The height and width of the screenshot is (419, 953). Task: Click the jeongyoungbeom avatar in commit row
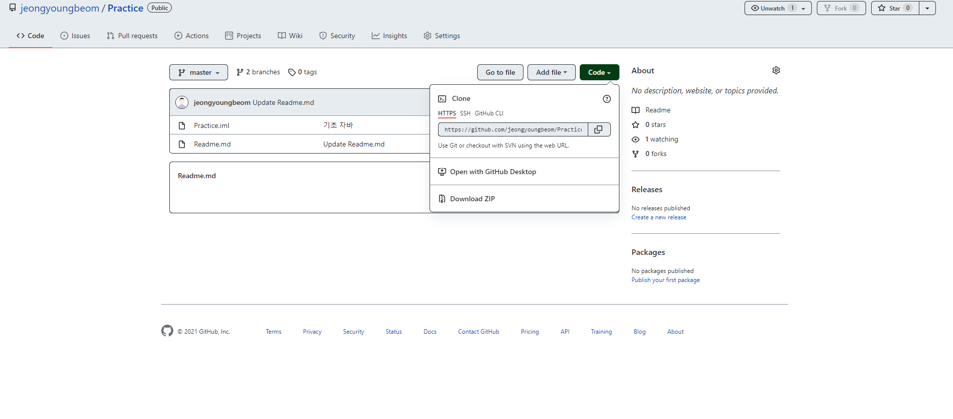click(x=182, y=102)
